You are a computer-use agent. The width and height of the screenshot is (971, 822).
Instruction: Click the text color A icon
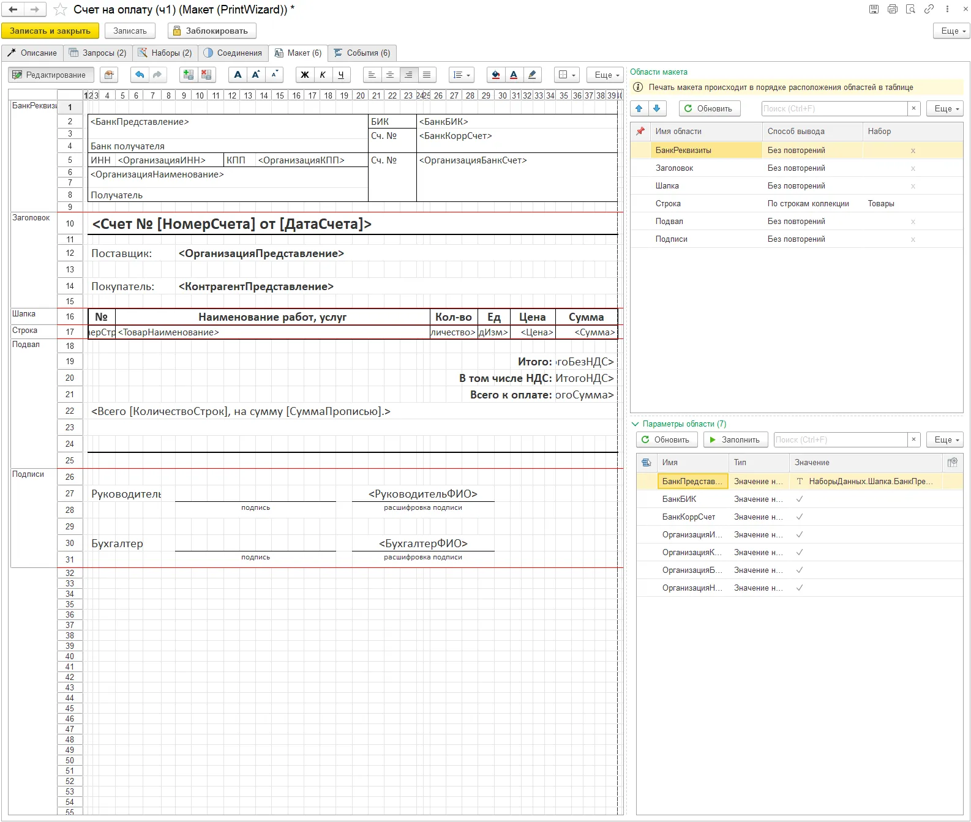point(514,75)
